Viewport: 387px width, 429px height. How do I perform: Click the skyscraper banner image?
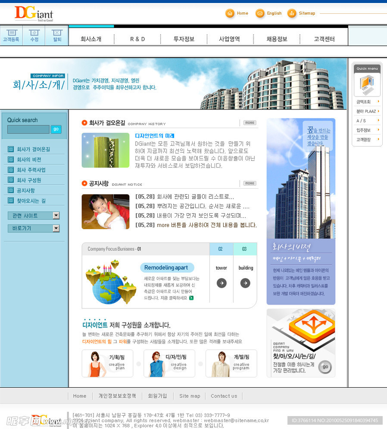[301, 178]
